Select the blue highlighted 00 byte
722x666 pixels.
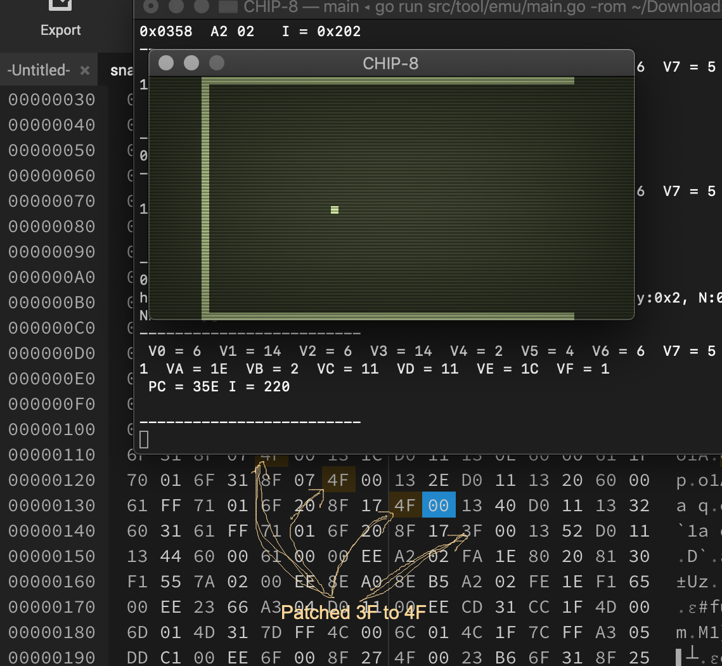click(438, 506)
